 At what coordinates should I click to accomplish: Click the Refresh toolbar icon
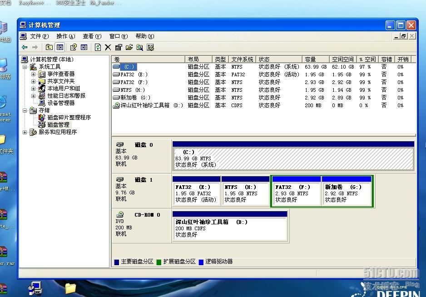pos(98,47)
